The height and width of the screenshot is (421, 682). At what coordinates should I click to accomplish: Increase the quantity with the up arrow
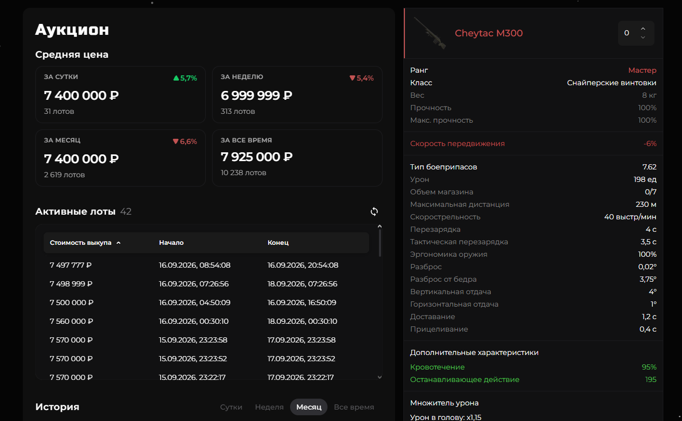643,29
